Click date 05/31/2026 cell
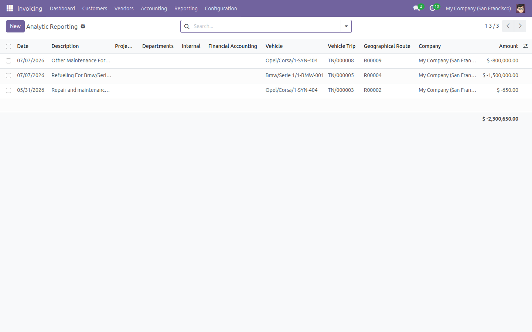532x332 pixels. [x=31, y=90]
